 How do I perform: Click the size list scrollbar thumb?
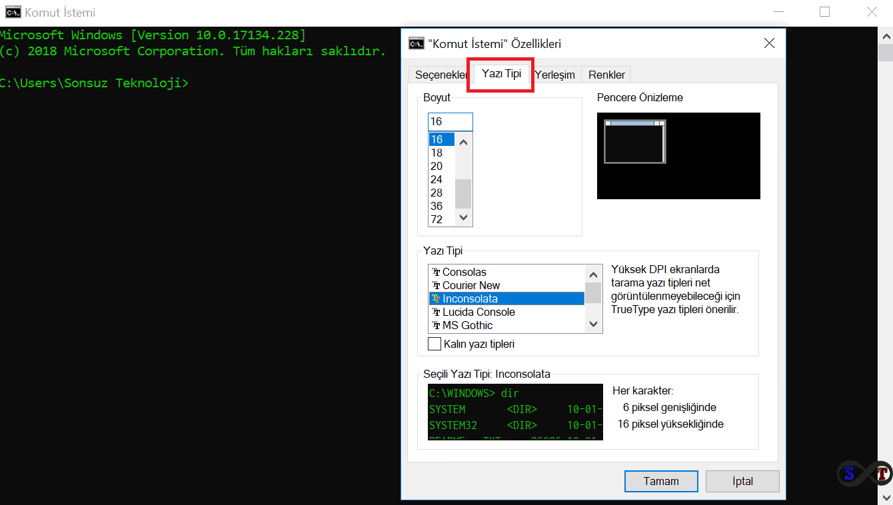pos(463,194)
